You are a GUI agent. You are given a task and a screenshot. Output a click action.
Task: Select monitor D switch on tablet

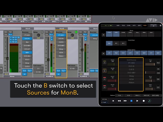105,87
